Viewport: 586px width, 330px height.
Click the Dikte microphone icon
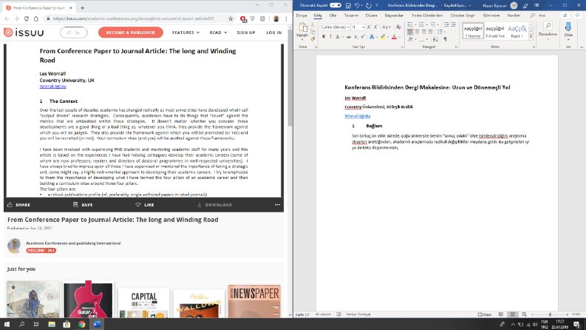point(568,27)
